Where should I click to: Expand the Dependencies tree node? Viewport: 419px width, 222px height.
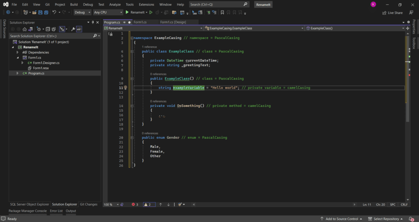(x=18, y=52)
